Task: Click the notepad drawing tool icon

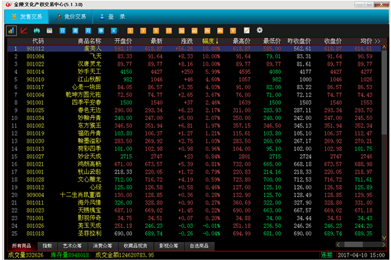Action: 246,30
